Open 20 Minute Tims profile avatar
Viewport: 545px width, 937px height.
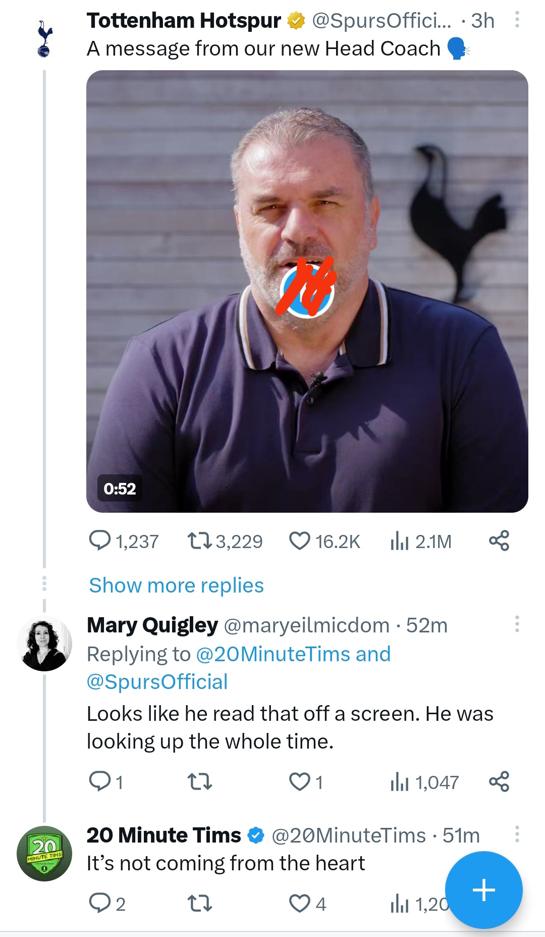44,854
